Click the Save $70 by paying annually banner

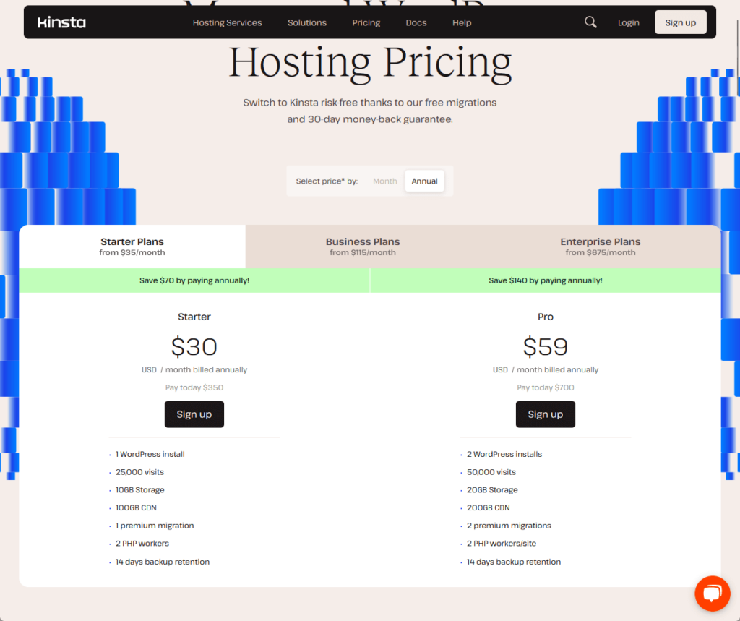click(x=194, y=280)
